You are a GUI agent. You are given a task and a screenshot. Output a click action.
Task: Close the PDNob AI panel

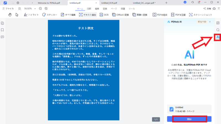point(210,21)
